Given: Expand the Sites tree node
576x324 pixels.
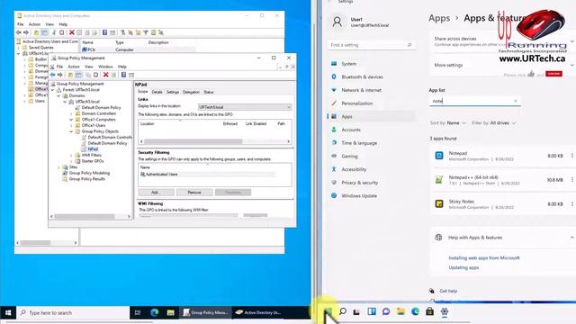Looking at the screenshot, I should tap(58, 167).
